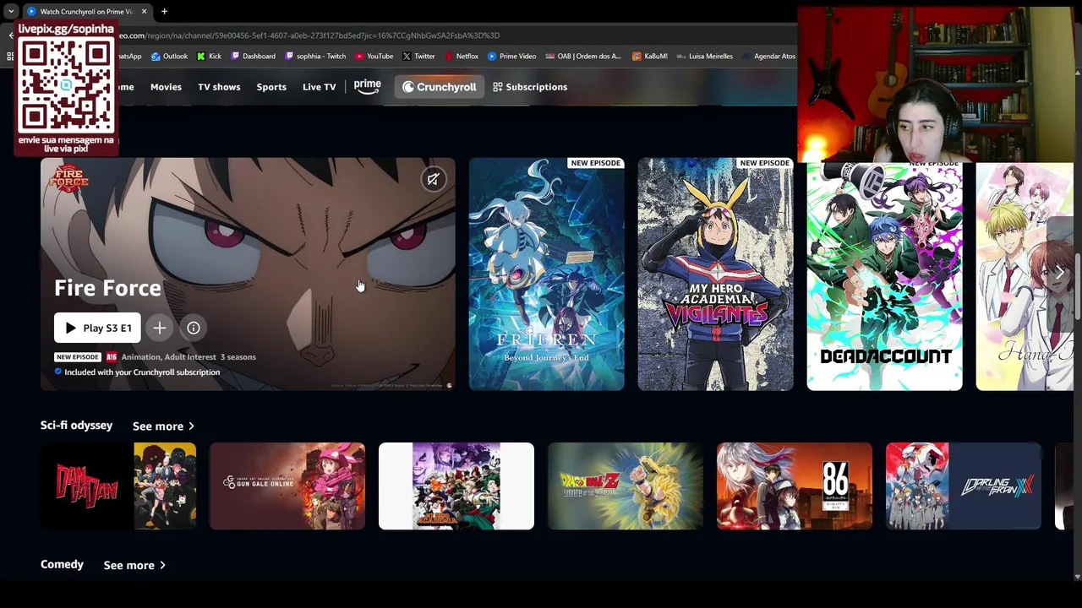Screen dimensions: 1082x608
Task: Open the YouTube bookmark
Action: coord(374,57)
